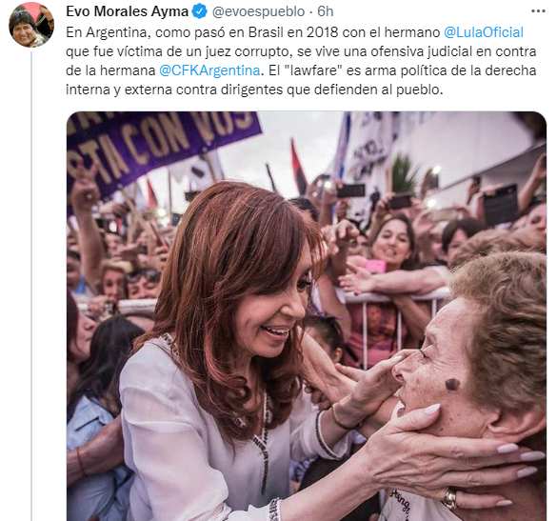
Task: Follow the @LulaOficial mention link
Action: tap(484, 32)
